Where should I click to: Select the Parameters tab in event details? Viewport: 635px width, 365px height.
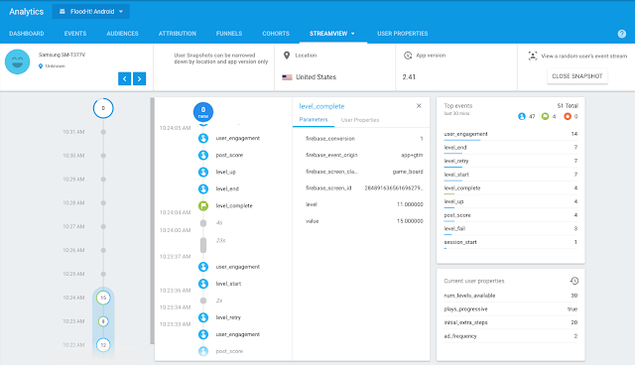coord(314,120)
